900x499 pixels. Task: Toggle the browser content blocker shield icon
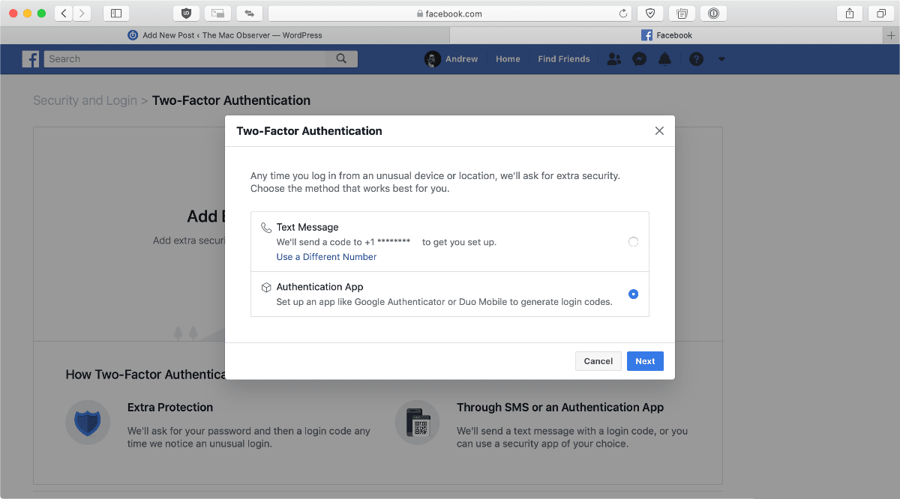186,13
